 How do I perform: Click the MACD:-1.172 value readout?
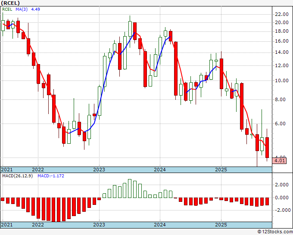(x=51, y=176)
